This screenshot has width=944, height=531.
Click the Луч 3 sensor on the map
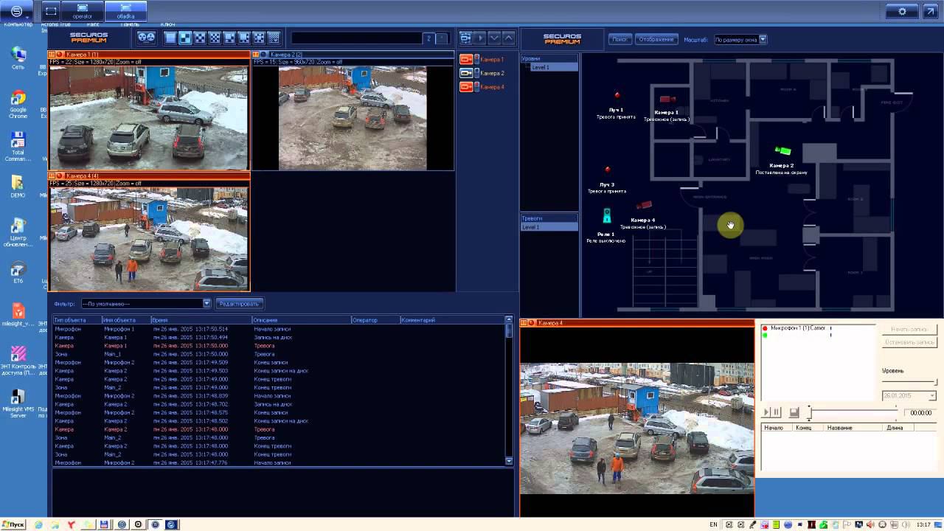[x=608, y=170]
